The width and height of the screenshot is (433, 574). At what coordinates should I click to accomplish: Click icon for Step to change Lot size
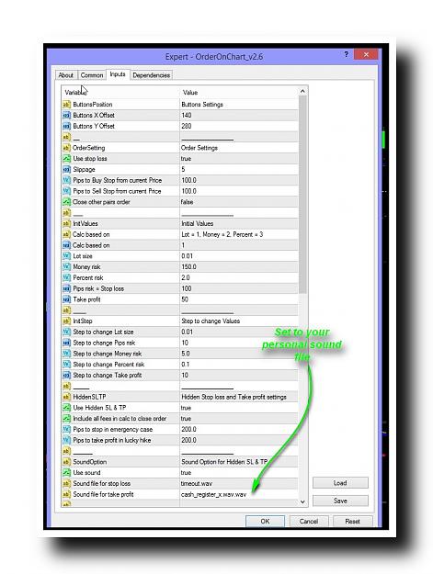(66, 332)
